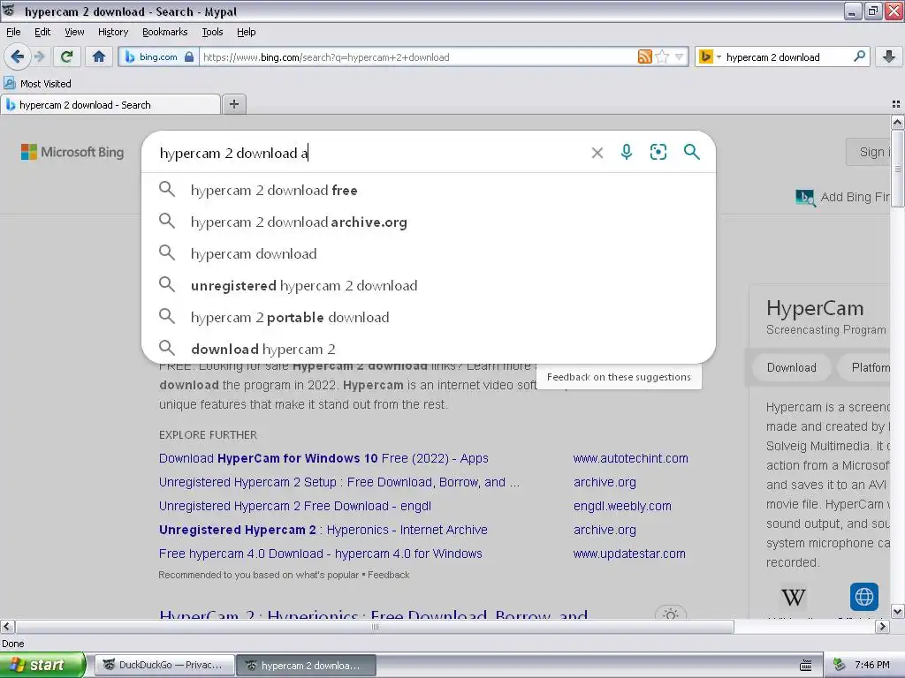The width and height of the screenshot is (905, 678).
Task: Click into the Bing search text field
Action: pyautogui.click(x=369, y=153)
